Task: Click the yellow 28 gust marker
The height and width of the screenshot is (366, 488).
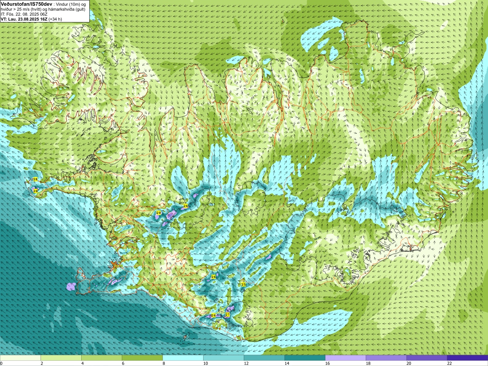Action: 35,179
